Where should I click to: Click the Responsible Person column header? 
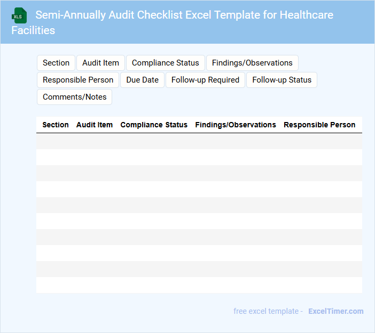pos(319,125)
